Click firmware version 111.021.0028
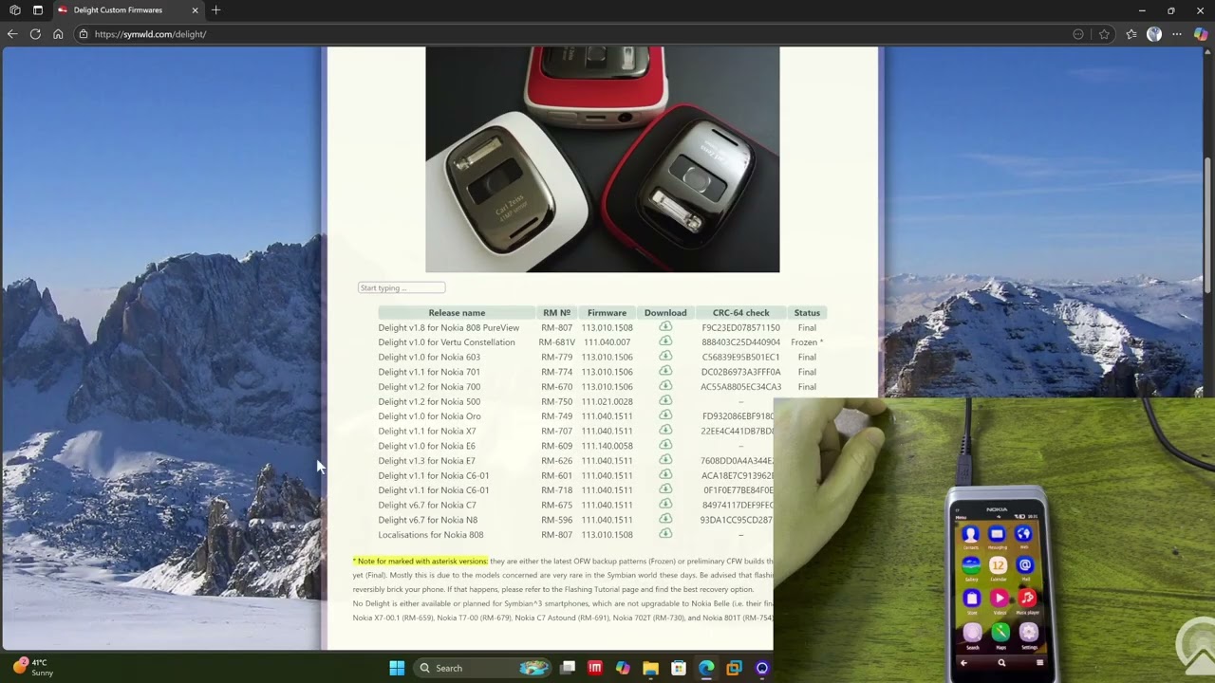Screen dimensions: 1215x683 click(x=607, y=401)
